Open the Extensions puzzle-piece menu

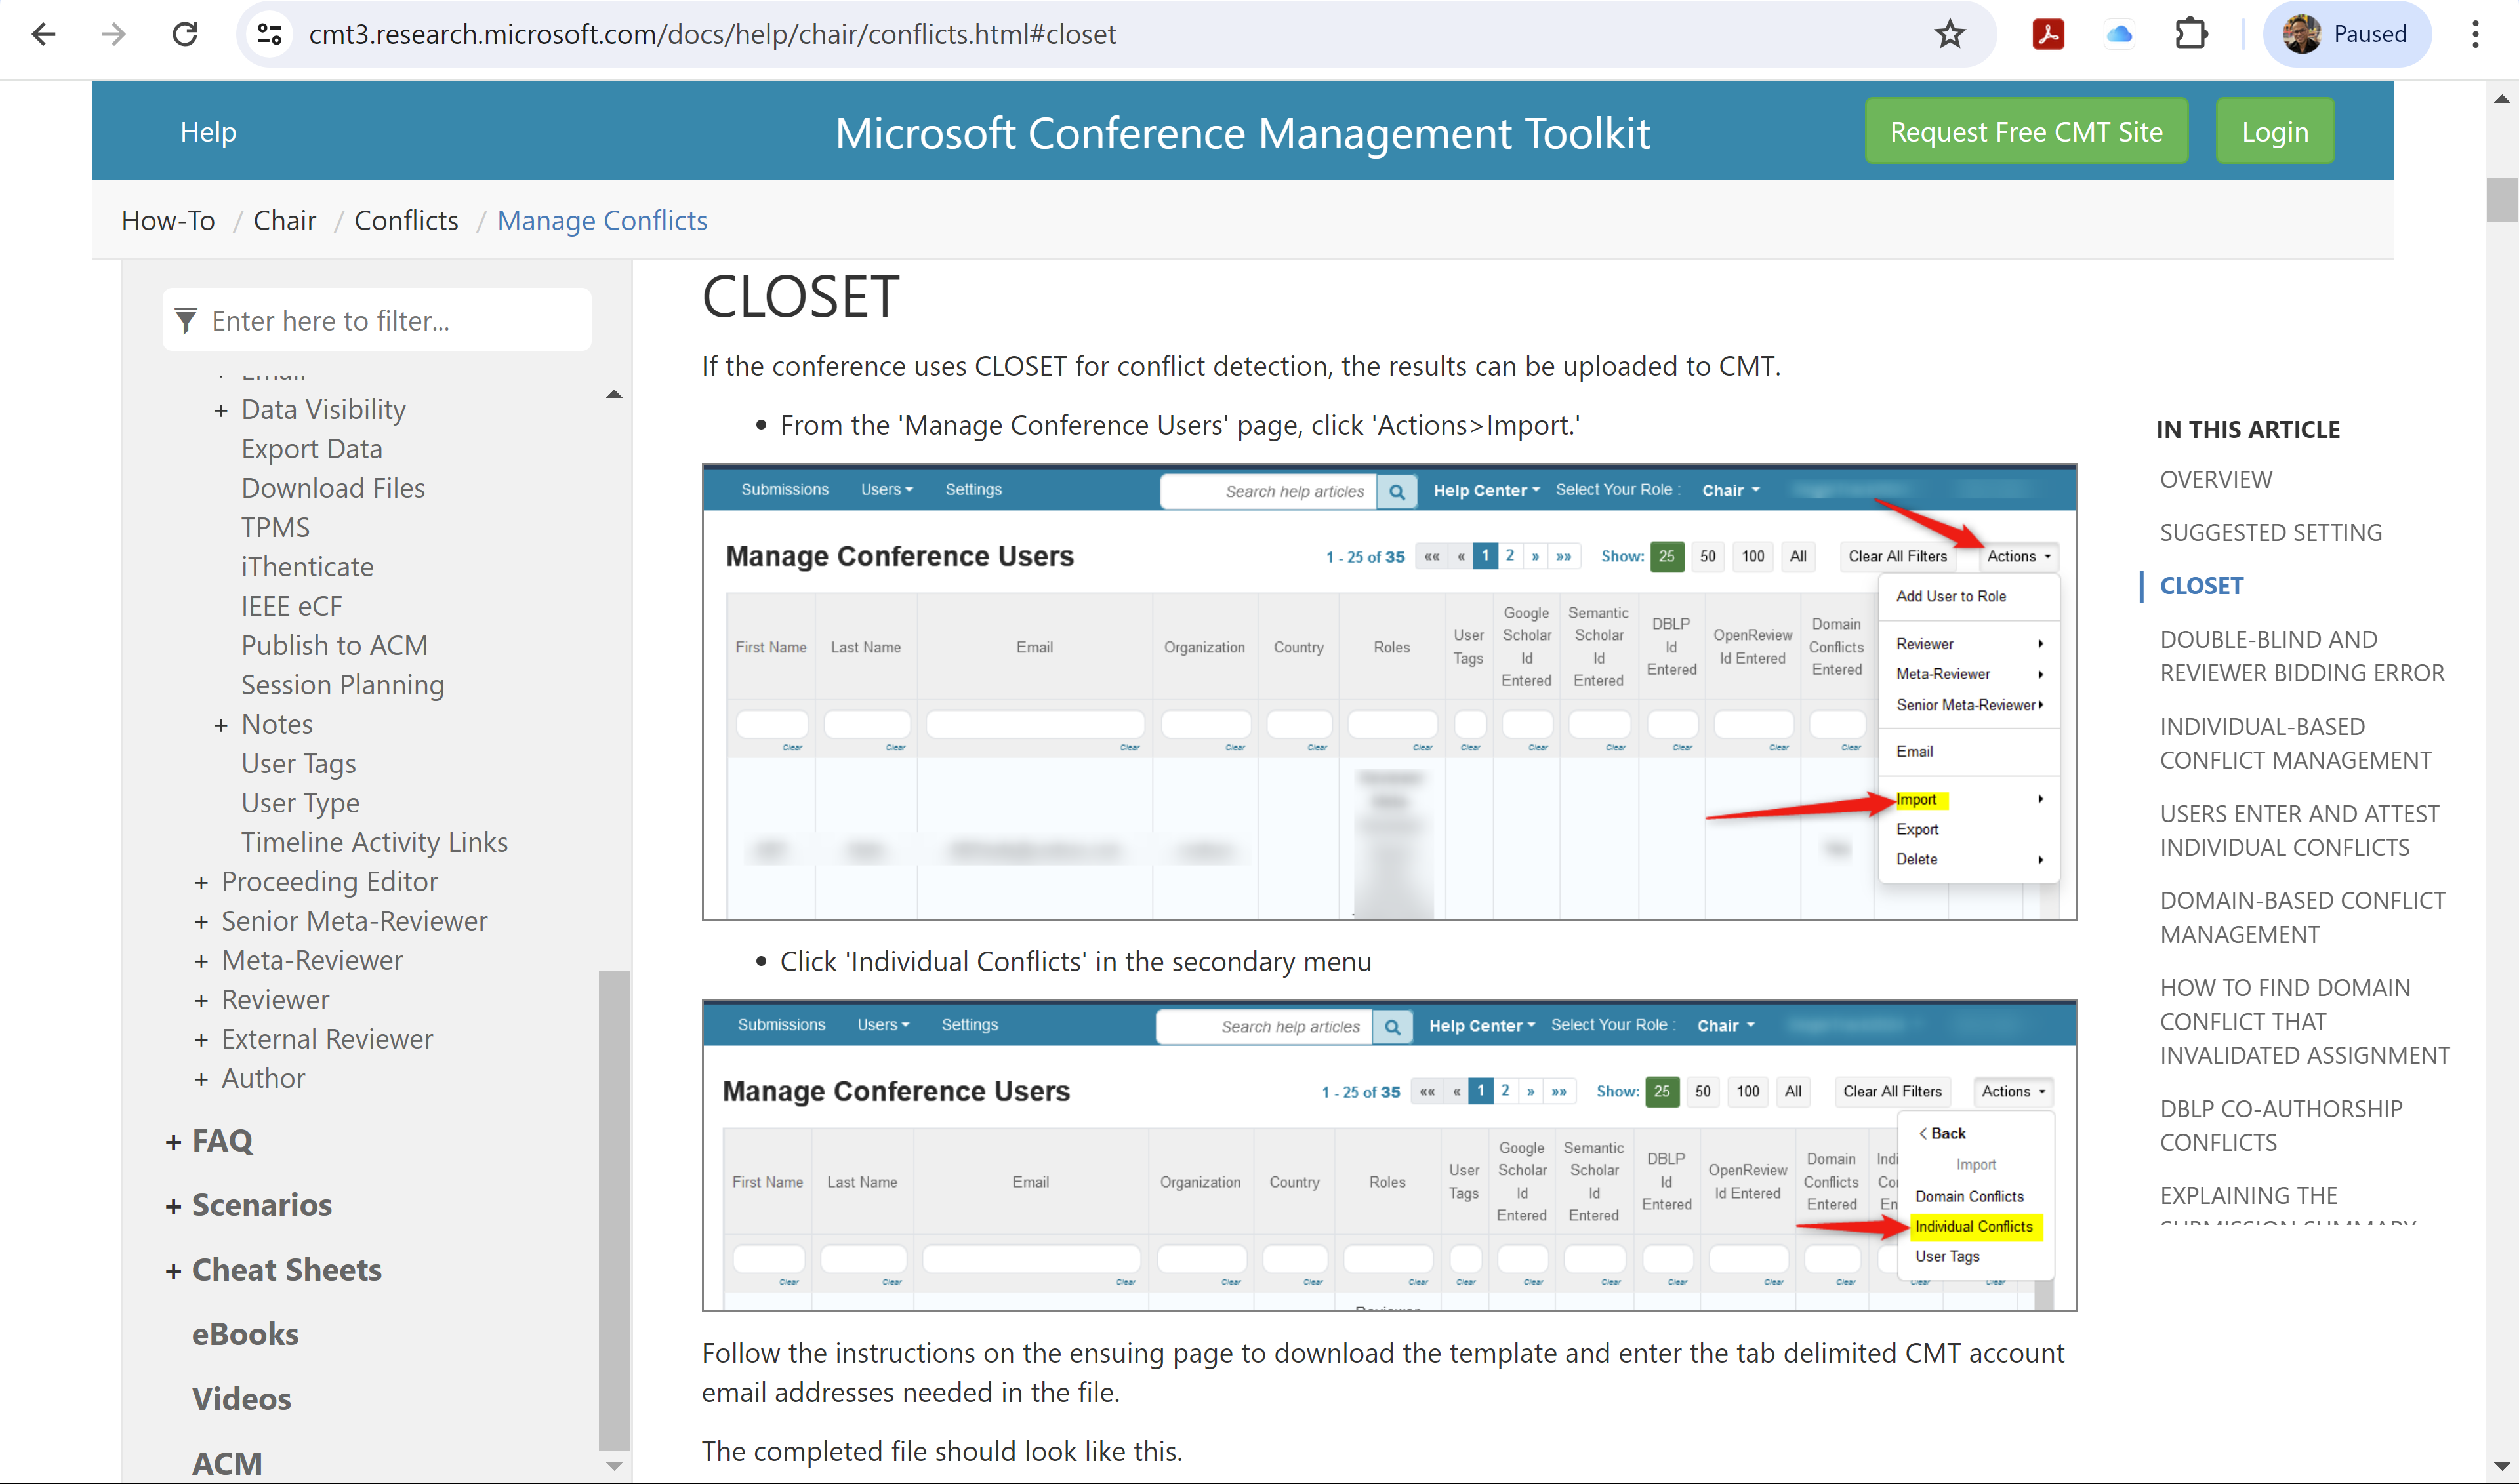(x=2191, y=34)
